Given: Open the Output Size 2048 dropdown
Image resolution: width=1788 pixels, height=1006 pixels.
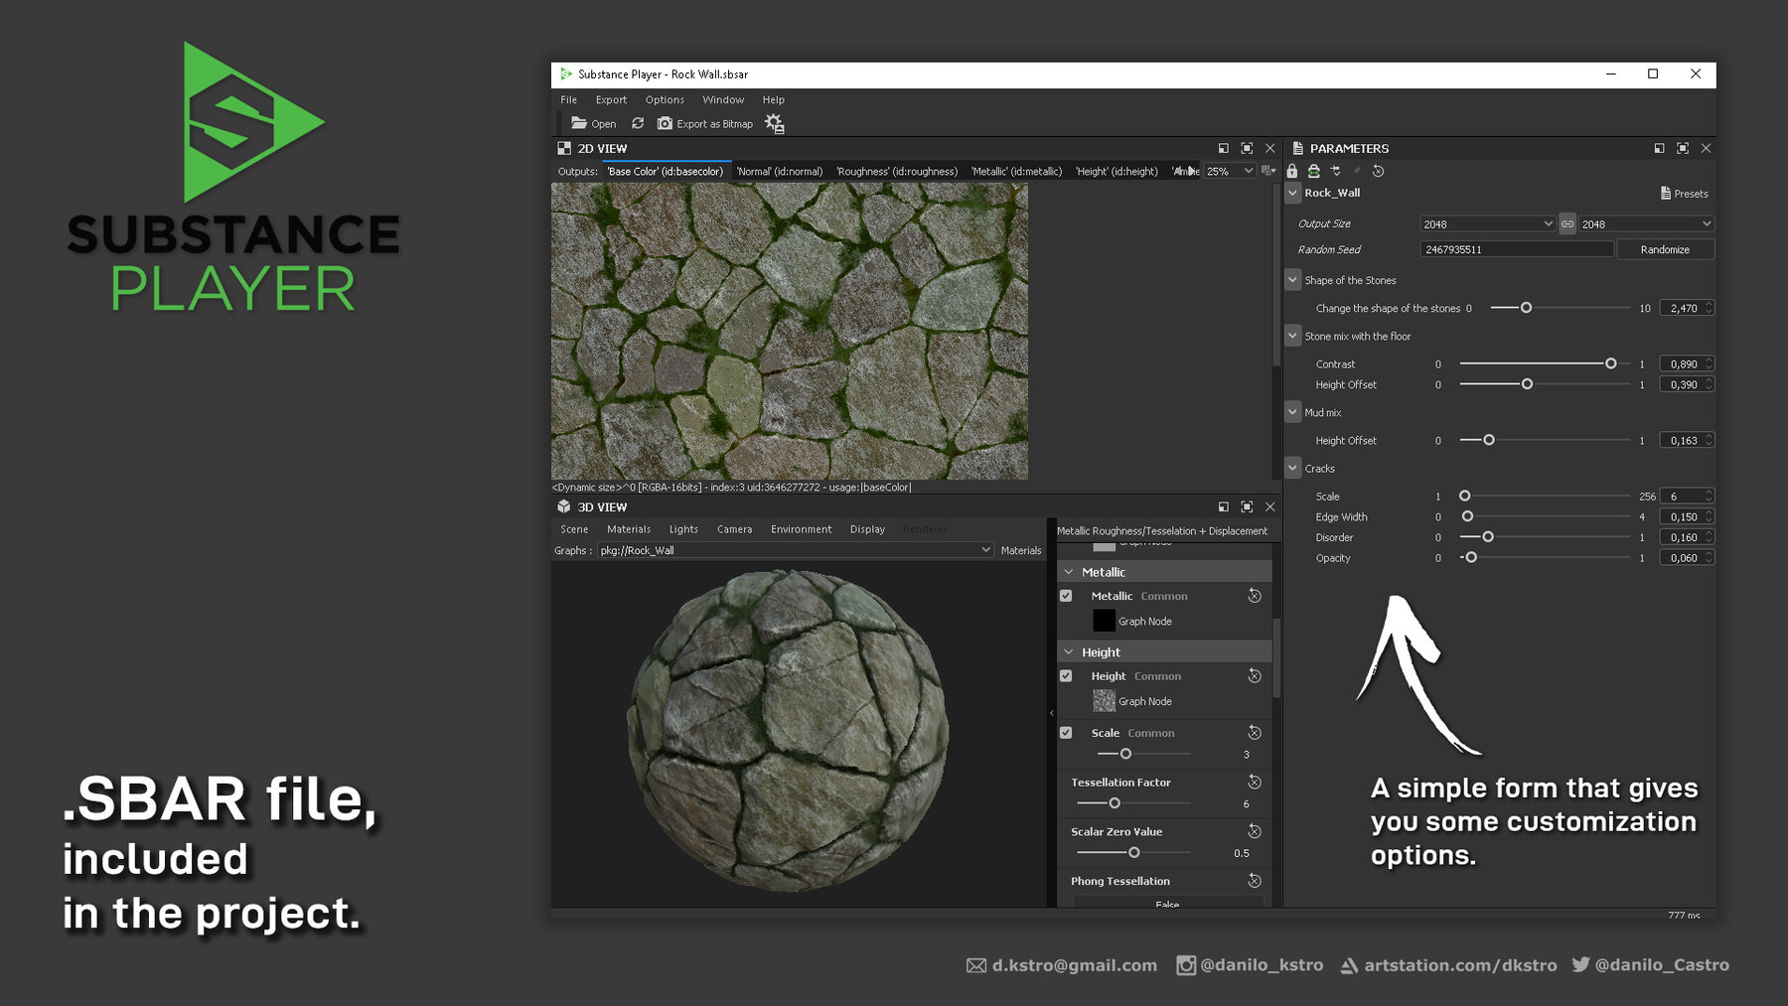Looking at the screenshot, I should click(1486, 223).
